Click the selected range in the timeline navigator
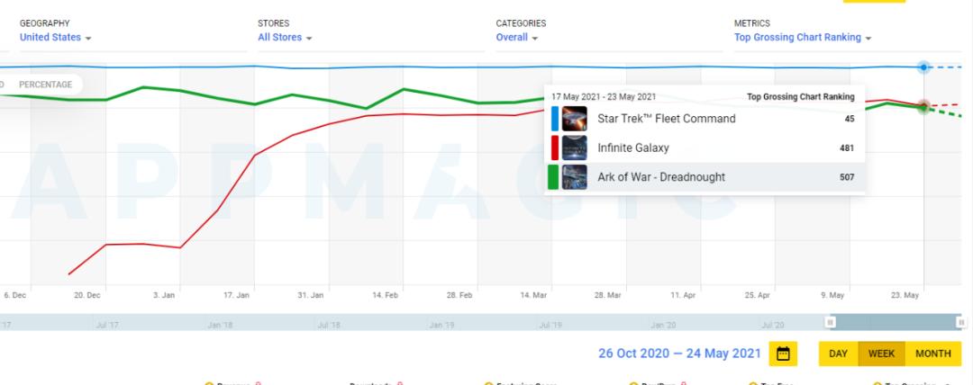The image size is (973, 385). click(x=897, y=322)
